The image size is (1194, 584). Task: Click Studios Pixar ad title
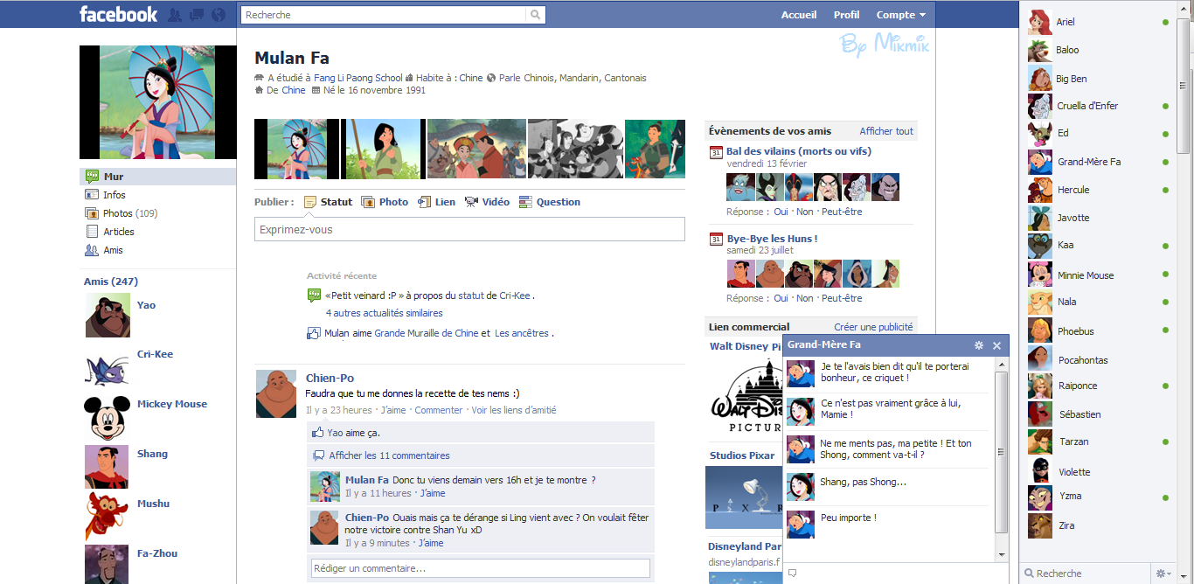click(741, 455)
